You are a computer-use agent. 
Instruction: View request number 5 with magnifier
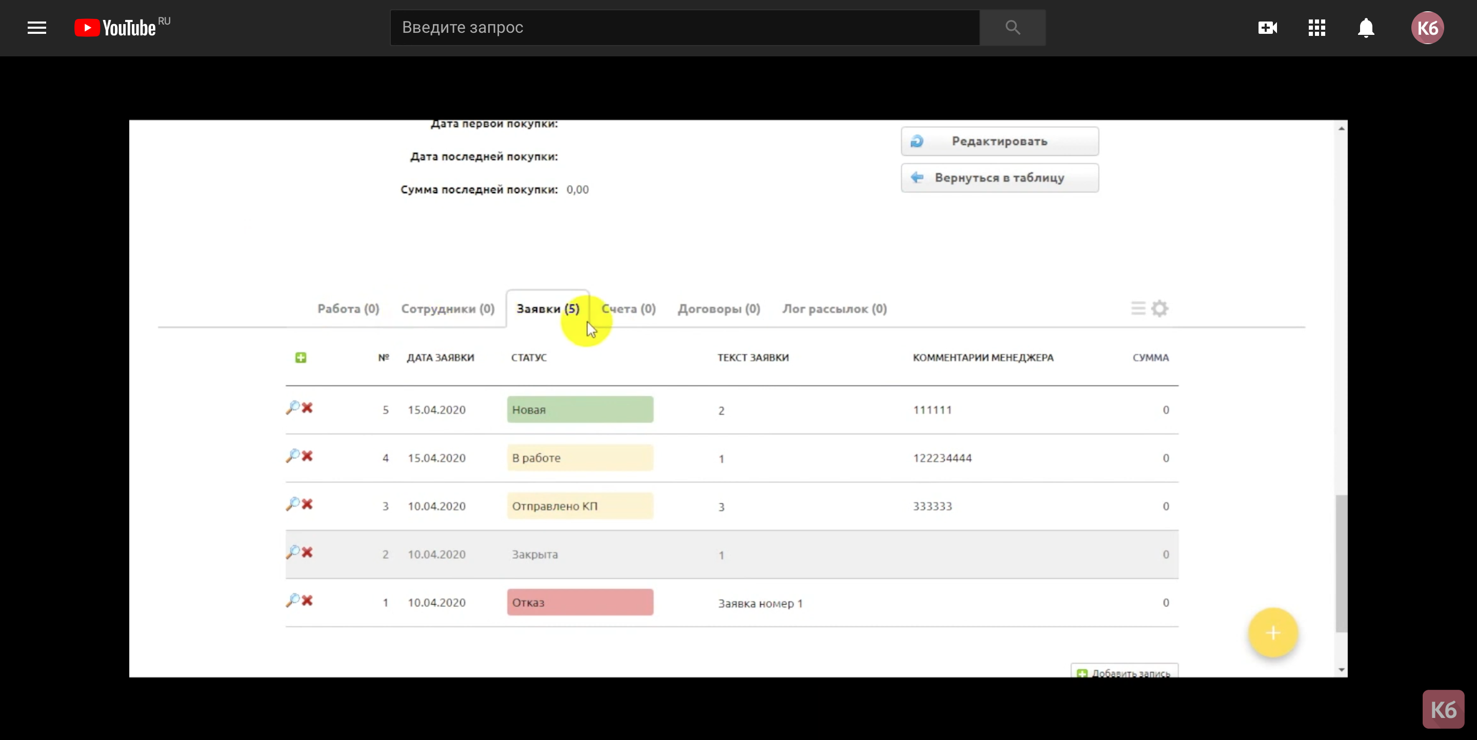click(x=292, y=408)
